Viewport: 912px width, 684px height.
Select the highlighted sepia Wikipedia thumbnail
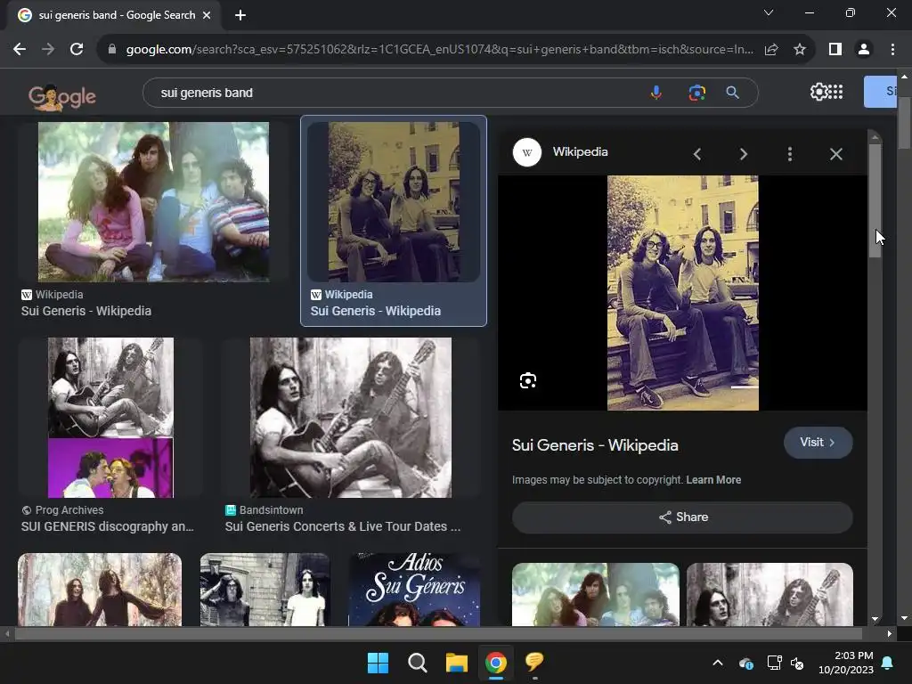(394, 202)
